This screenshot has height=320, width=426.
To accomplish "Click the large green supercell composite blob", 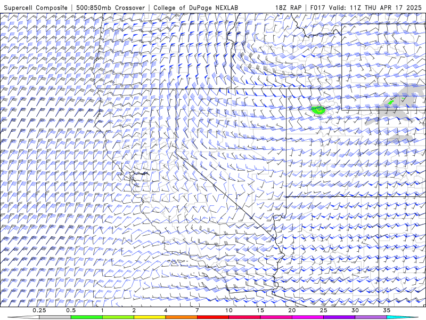I will (x=318, y=110).
